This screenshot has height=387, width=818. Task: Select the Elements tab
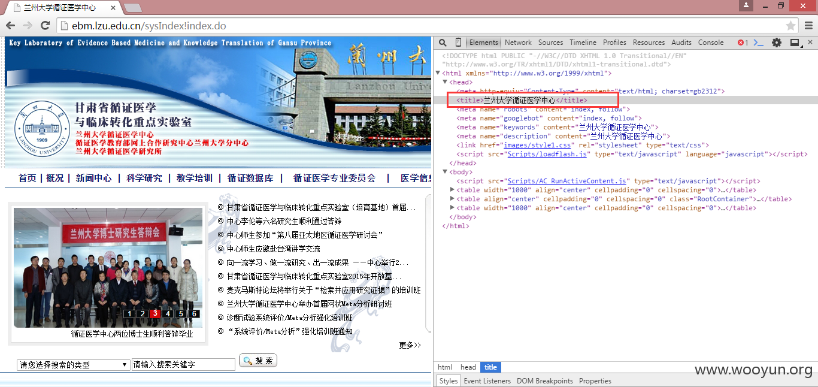click(x=484, y=43)
